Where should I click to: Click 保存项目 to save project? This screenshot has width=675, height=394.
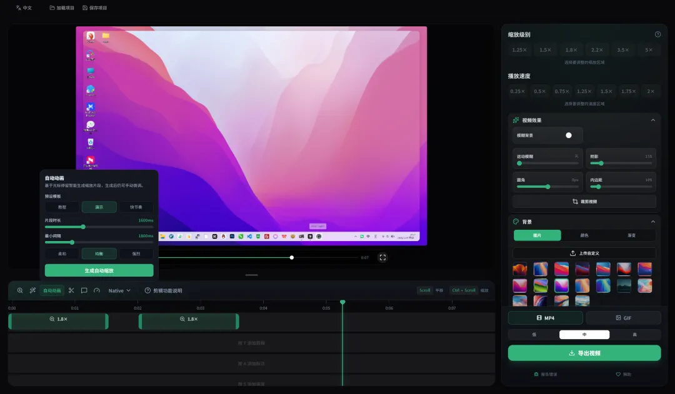pos(95,7)
